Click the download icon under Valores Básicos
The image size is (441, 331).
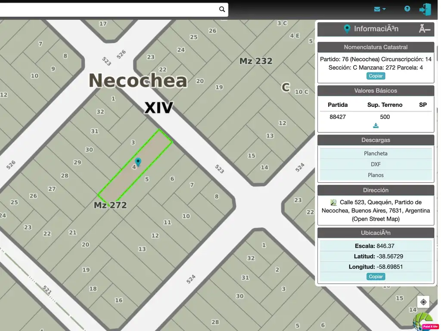(x=376, y=126)
